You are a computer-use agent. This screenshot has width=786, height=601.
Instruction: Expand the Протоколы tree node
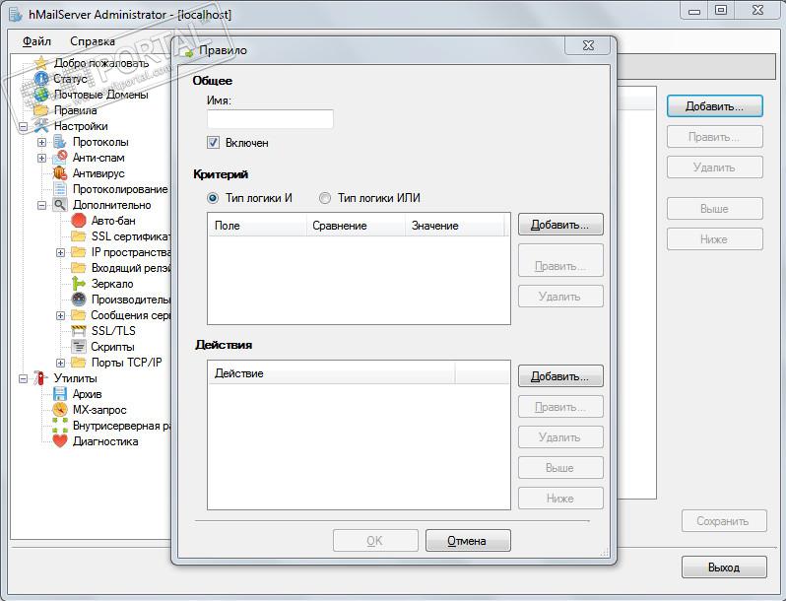click(41, 142)
